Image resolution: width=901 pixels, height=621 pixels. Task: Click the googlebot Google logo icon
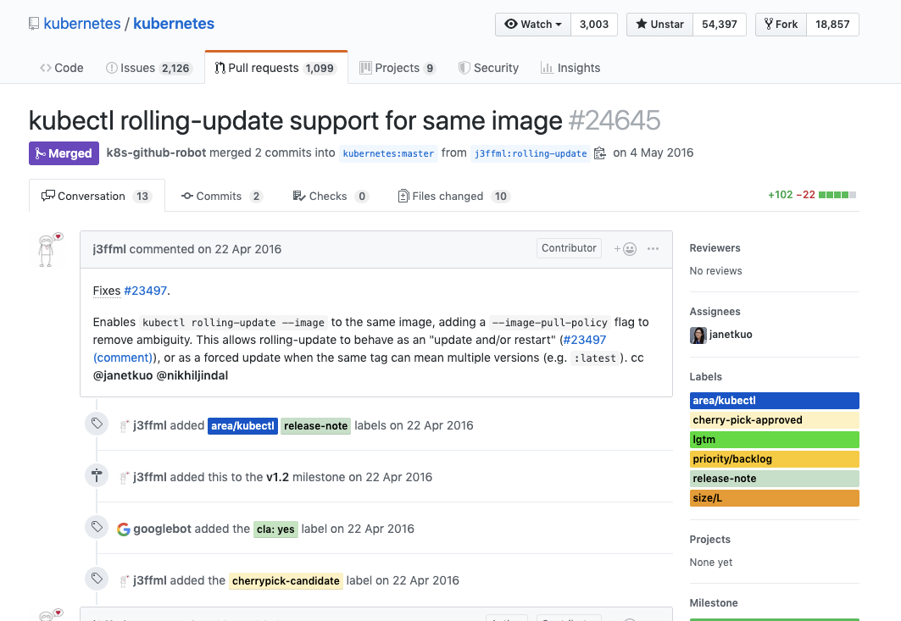click(124, 530)
